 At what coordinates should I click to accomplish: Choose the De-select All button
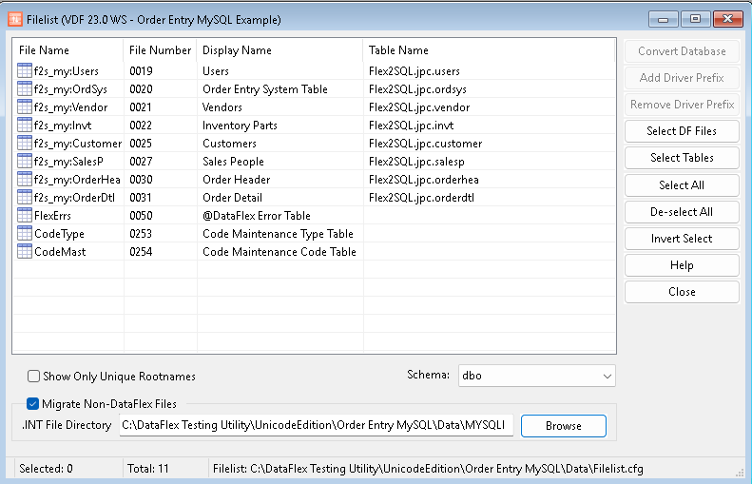pyautogui.click(x=681, y=212)
